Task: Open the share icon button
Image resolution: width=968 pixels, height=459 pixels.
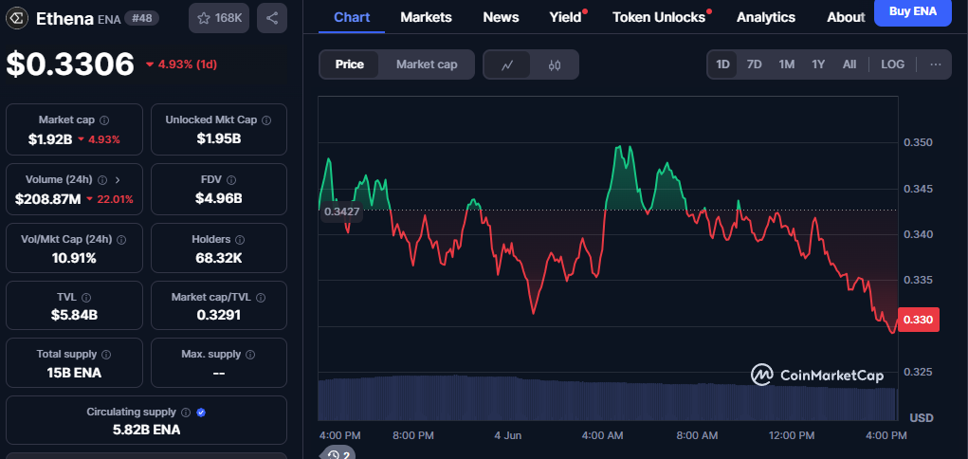Action: point(272,18)
